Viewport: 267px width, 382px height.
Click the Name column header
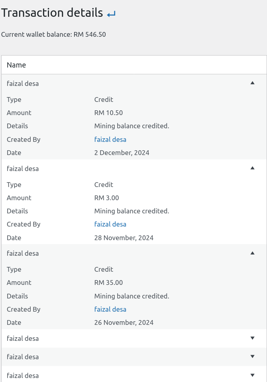tap(16, 65)
